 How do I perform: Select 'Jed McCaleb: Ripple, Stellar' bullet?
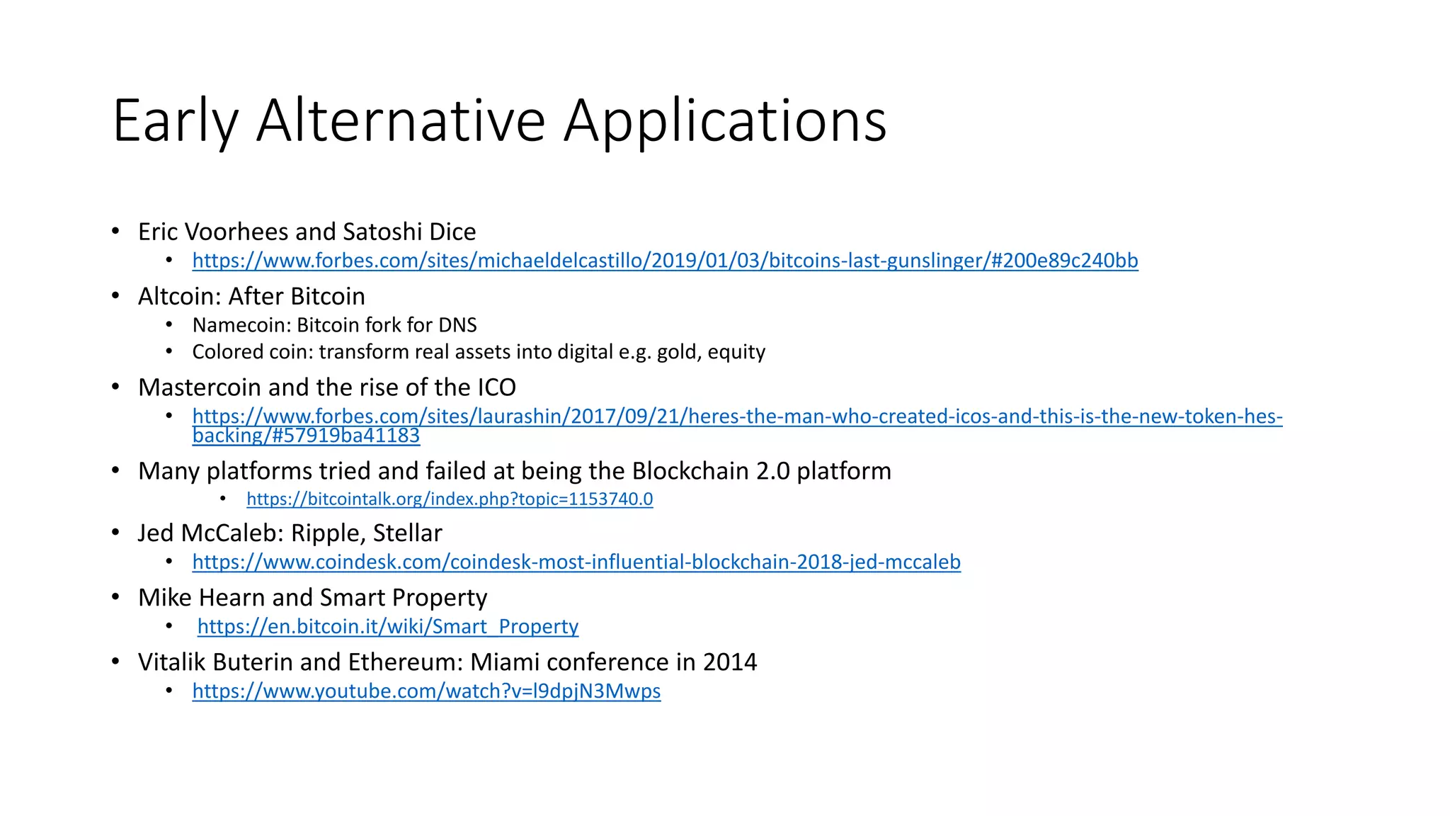click(x=290, y=533)
